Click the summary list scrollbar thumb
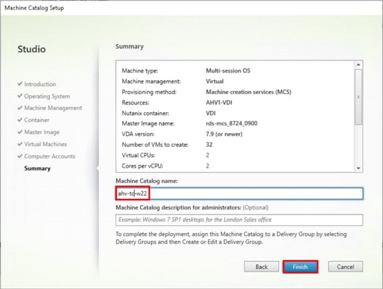 (358, 97)
